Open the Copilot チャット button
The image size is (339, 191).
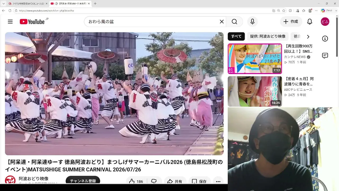click(x=327, y=11)
